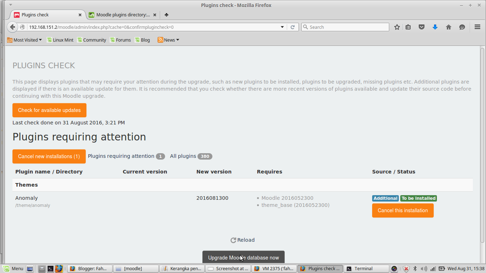
Task: Open the Linux Mint bookmark
Action: pyautogui.click(x=60, y=40)
